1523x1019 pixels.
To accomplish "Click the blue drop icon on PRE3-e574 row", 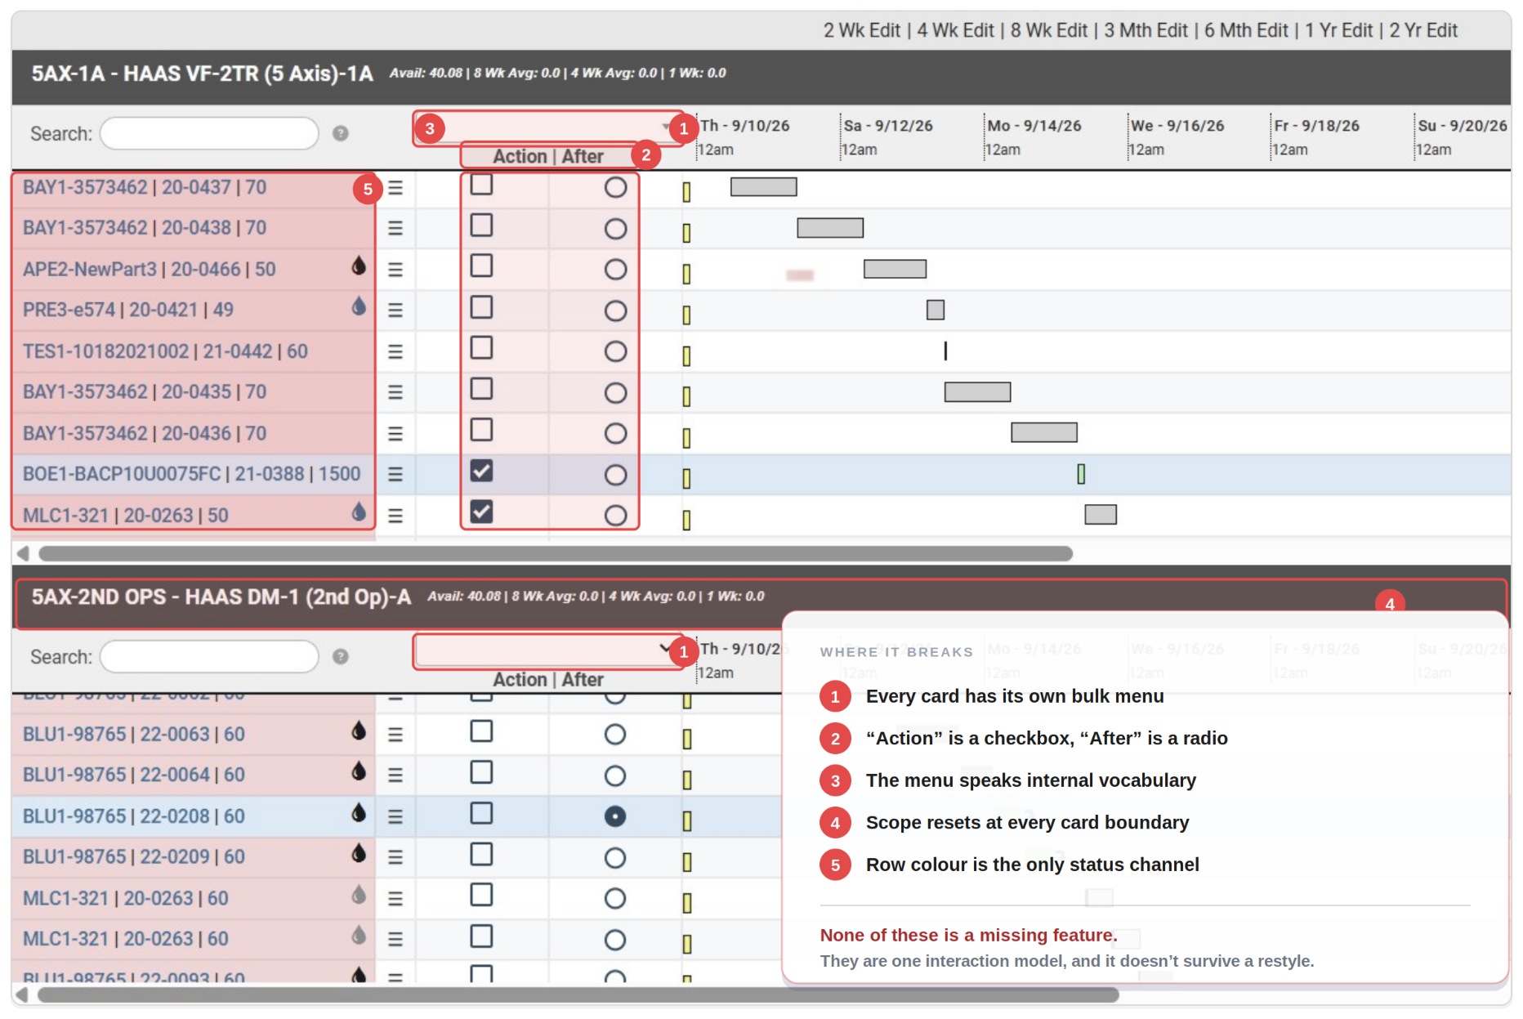I will tap(359, 307).
